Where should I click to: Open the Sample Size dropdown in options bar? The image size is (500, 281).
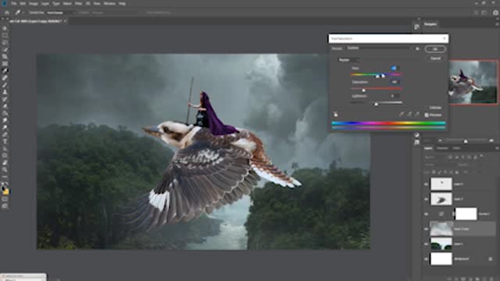point(61,12)
